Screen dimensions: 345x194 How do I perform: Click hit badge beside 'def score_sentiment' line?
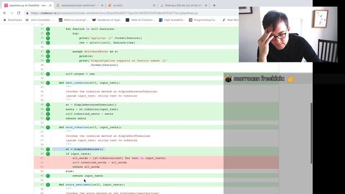(48, 185)
